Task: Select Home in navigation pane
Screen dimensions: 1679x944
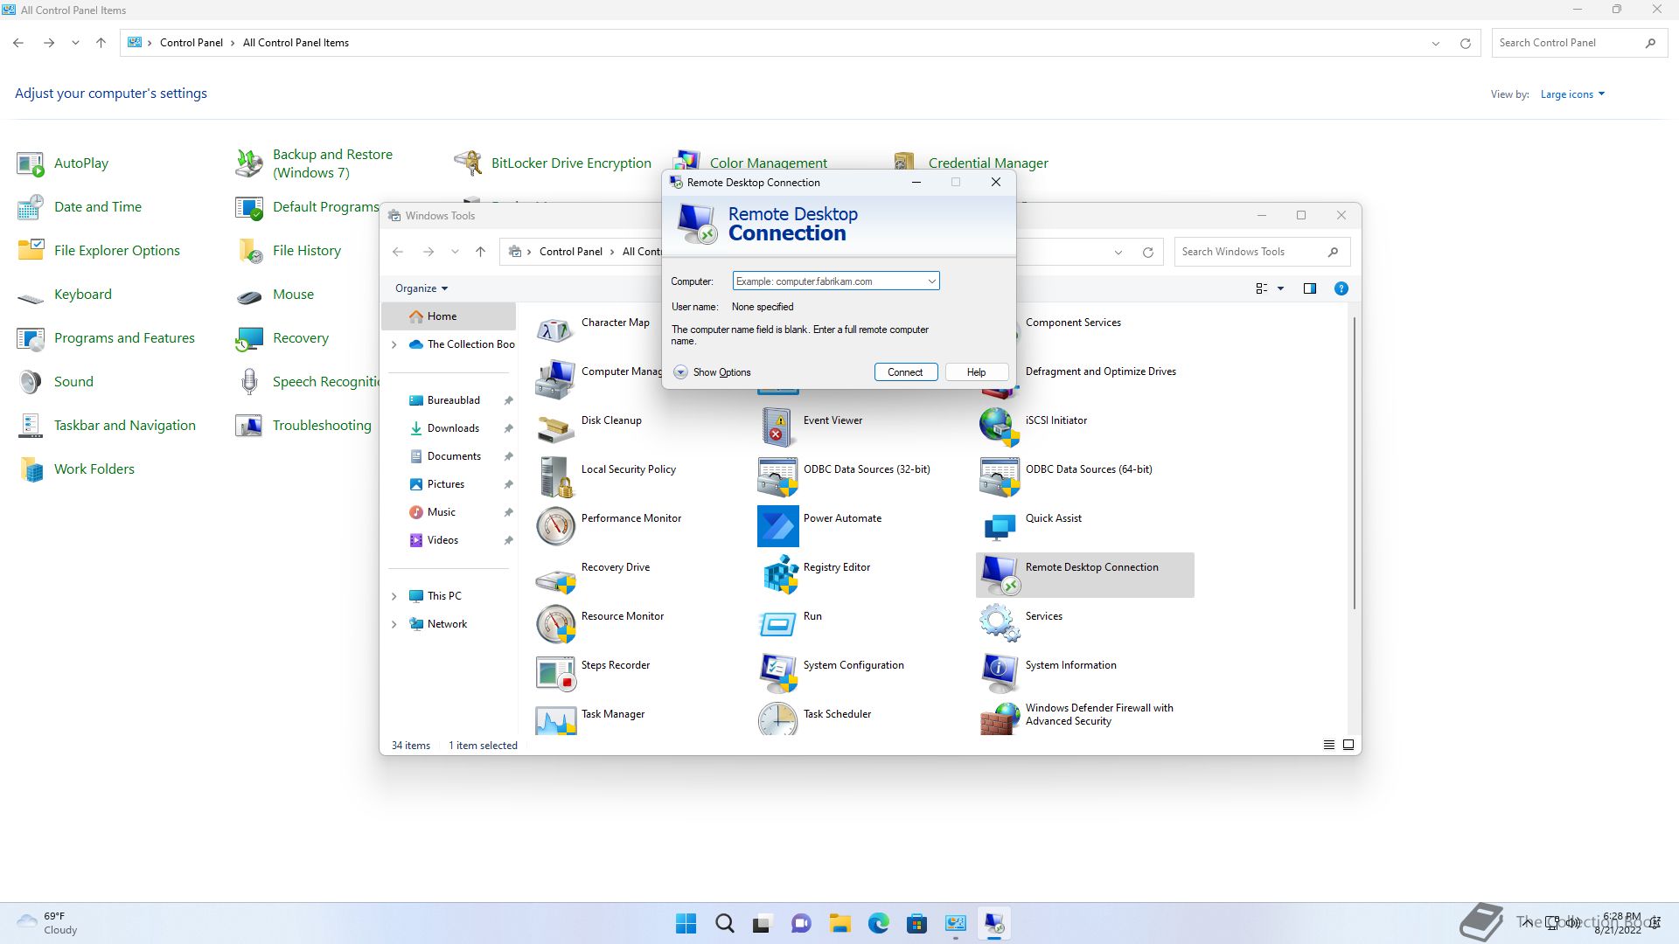Action: 449,316
